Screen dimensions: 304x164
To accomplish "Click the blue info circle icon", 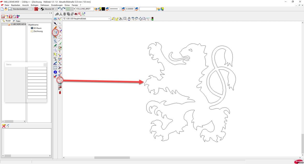I will pyautogui.click(x=55, y=72).
